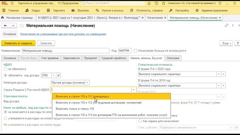Go back with the left arrow
Viewport: 240px width, 135px height.
pos(5,25)
